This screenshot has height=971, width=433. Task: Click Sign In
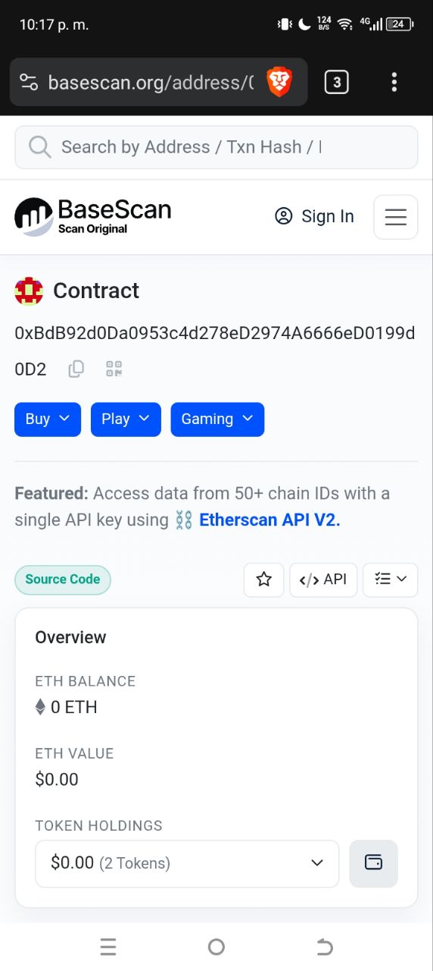tap(314, 216)
